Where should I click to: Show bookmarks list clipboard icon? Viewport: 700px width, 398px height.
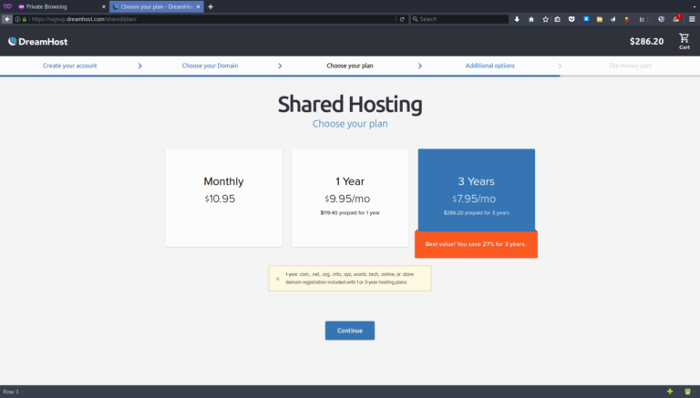pyautogui.click(x=557, y=19)
